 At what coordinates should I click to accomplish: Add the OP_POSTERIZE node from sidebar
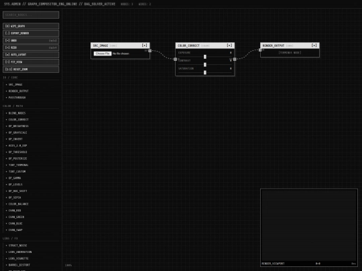31,159
